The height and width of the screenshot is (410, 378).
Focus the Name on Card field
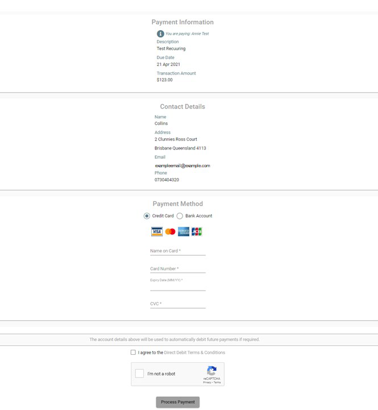(177, 251)
